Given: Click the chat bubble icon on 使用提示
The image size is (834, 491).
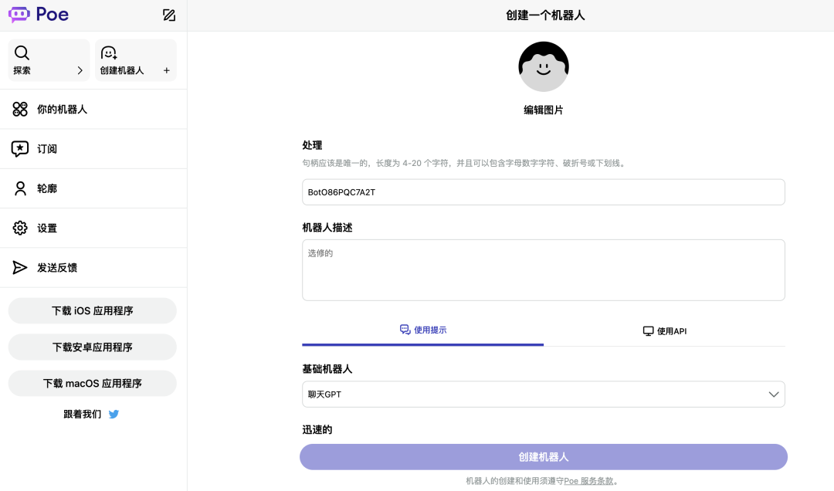Looking at the screenshot, I should tap(405, 330).
